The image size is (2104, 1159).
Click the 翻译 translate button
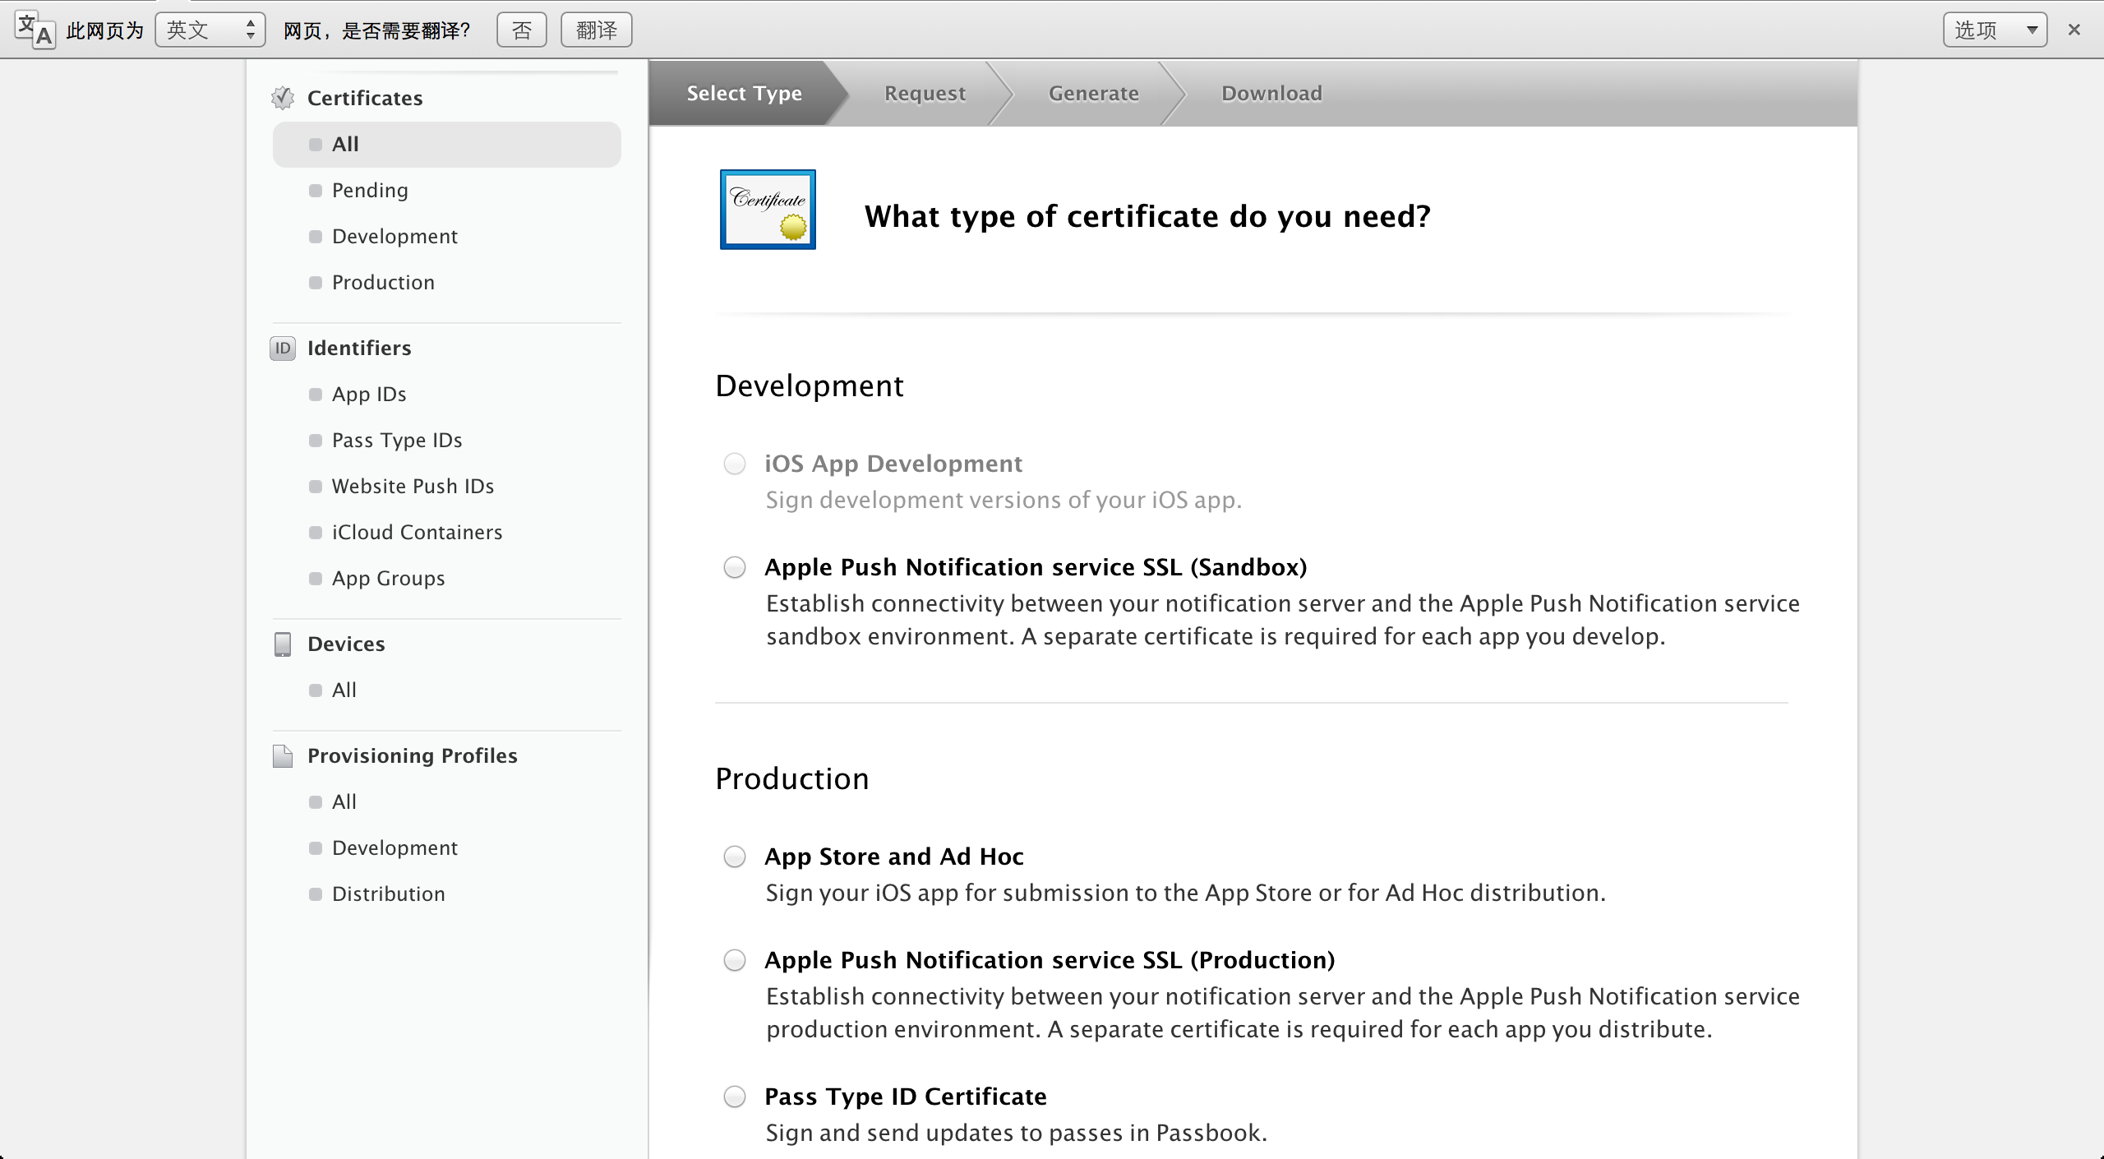click(x=596, y=30)
